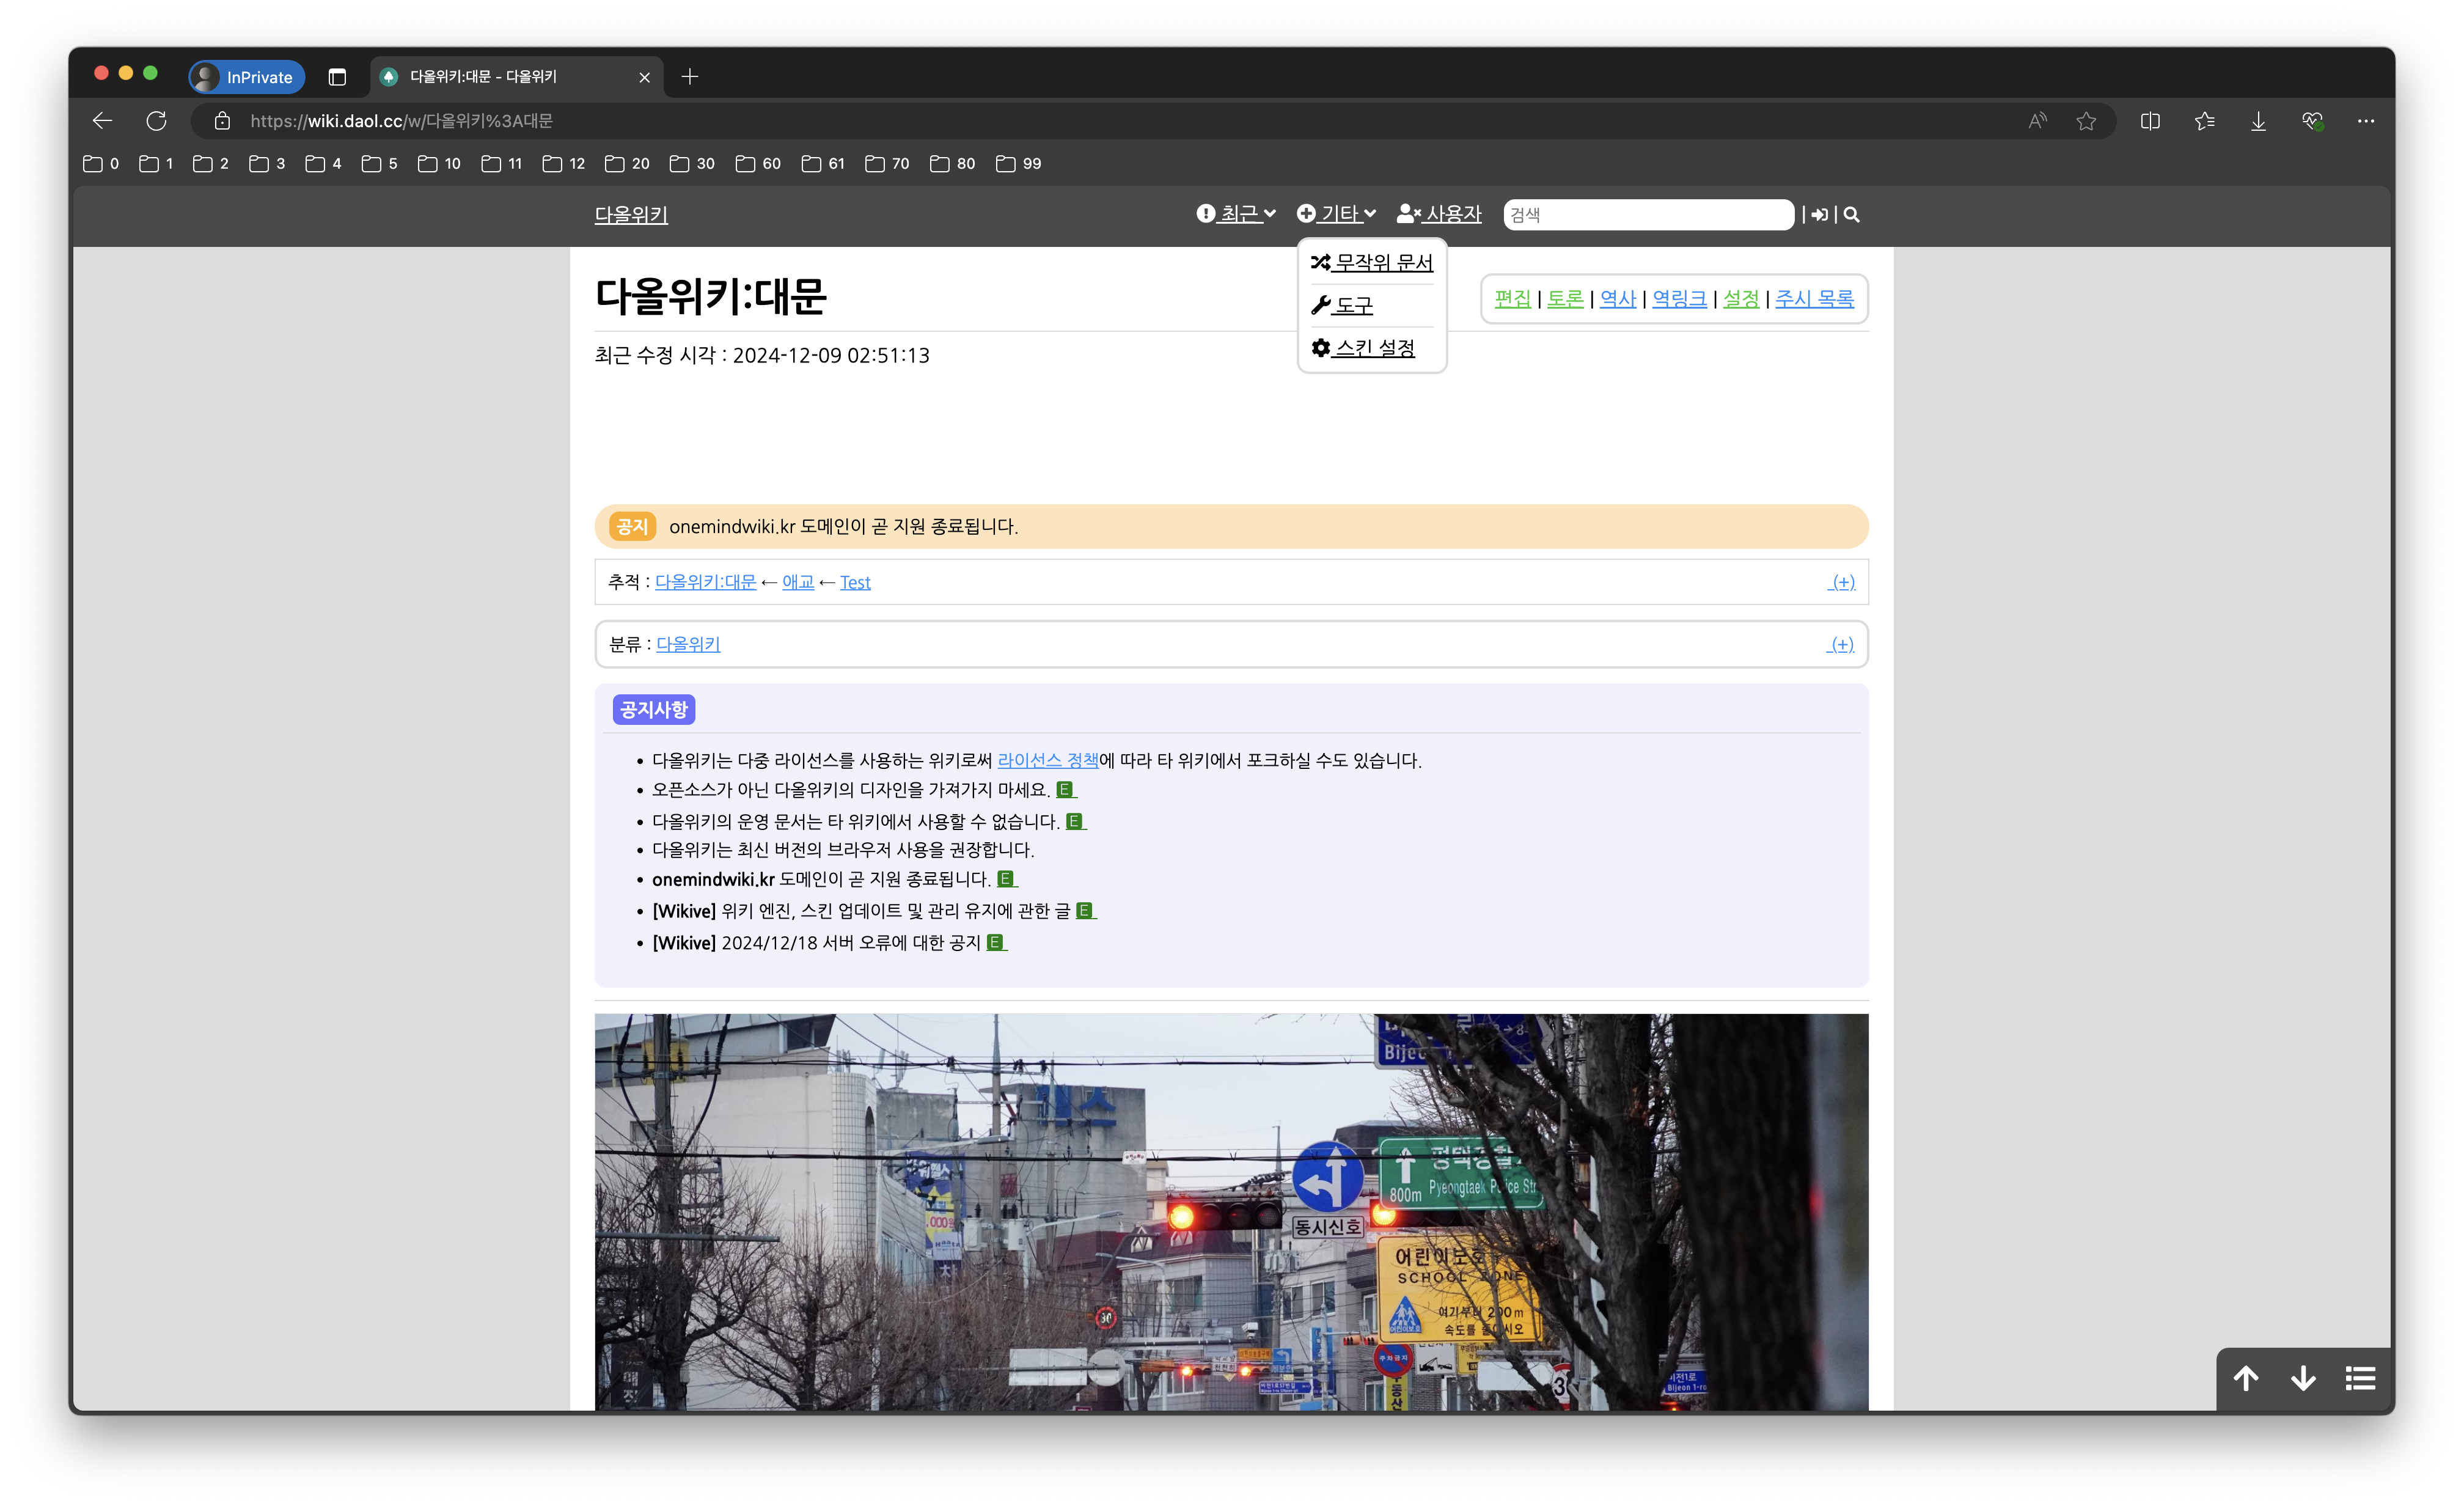Click the 공지 banner about onemindwiki.kr
This screenshot has height=1506, width=2464.
[x=1231, y=527]
